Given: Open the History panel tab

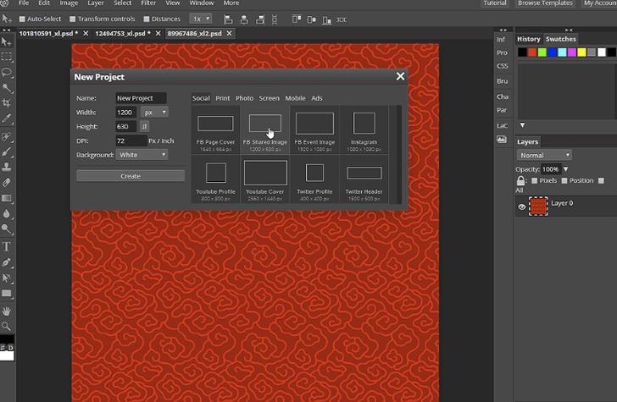Looking at the screenshot, I should point(528,39).
